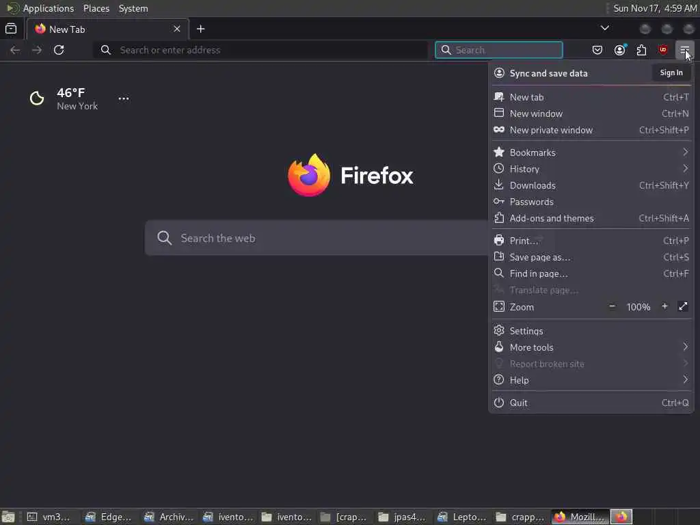Switch to the Lepto… taskbar window
Image resolution: width=700 pixels, height=525 pixels.
463,517
